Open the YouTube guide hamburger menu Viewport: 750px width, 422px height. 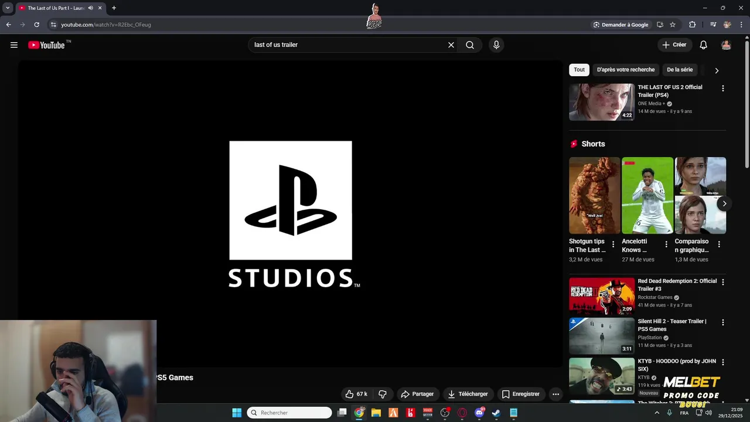[14, 45]
